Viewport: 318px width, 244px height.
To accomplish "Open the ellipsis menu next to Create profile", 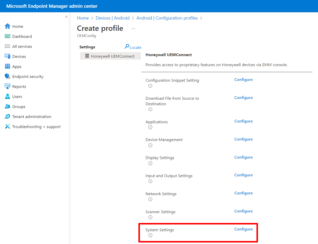I will tap(133, 29).
